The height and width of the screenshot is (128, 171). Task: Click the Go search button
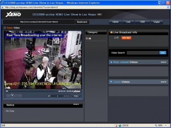click(163, 53)
